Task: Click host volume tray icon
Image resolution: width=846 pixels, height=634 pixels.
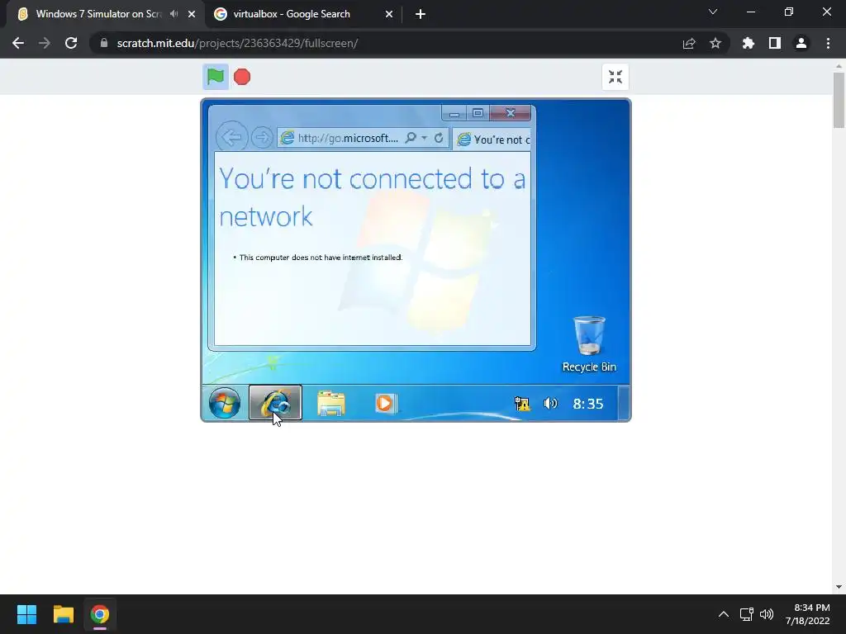Action: [x=767, y=614]
